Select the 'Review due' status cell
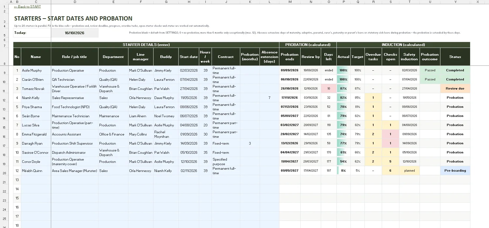 455,89
